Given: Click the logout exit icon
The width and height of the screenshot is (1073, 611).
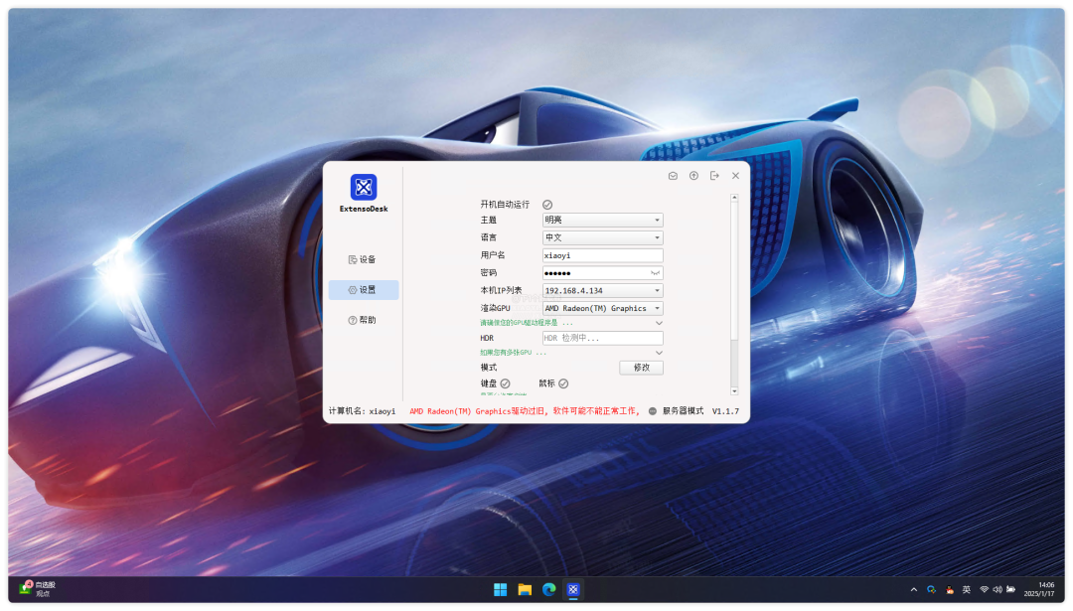Looking at the screenshot, I should point(714,176).
